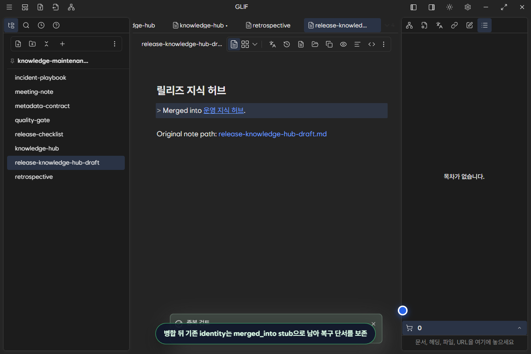Viewport: 531px width, 354px height.
Task: Click the open folder icon in editor toolbar
Action: [315, 44]
